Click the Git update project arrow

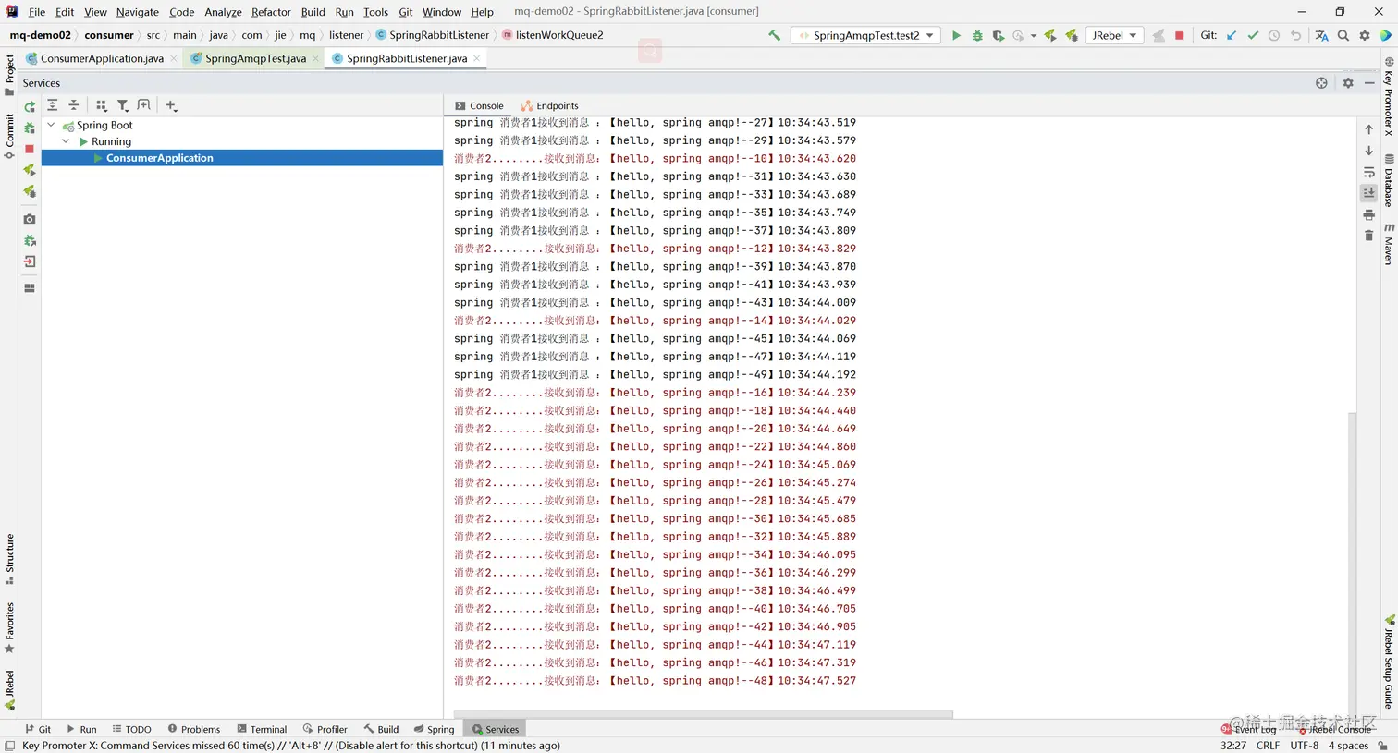(1232, 35)
